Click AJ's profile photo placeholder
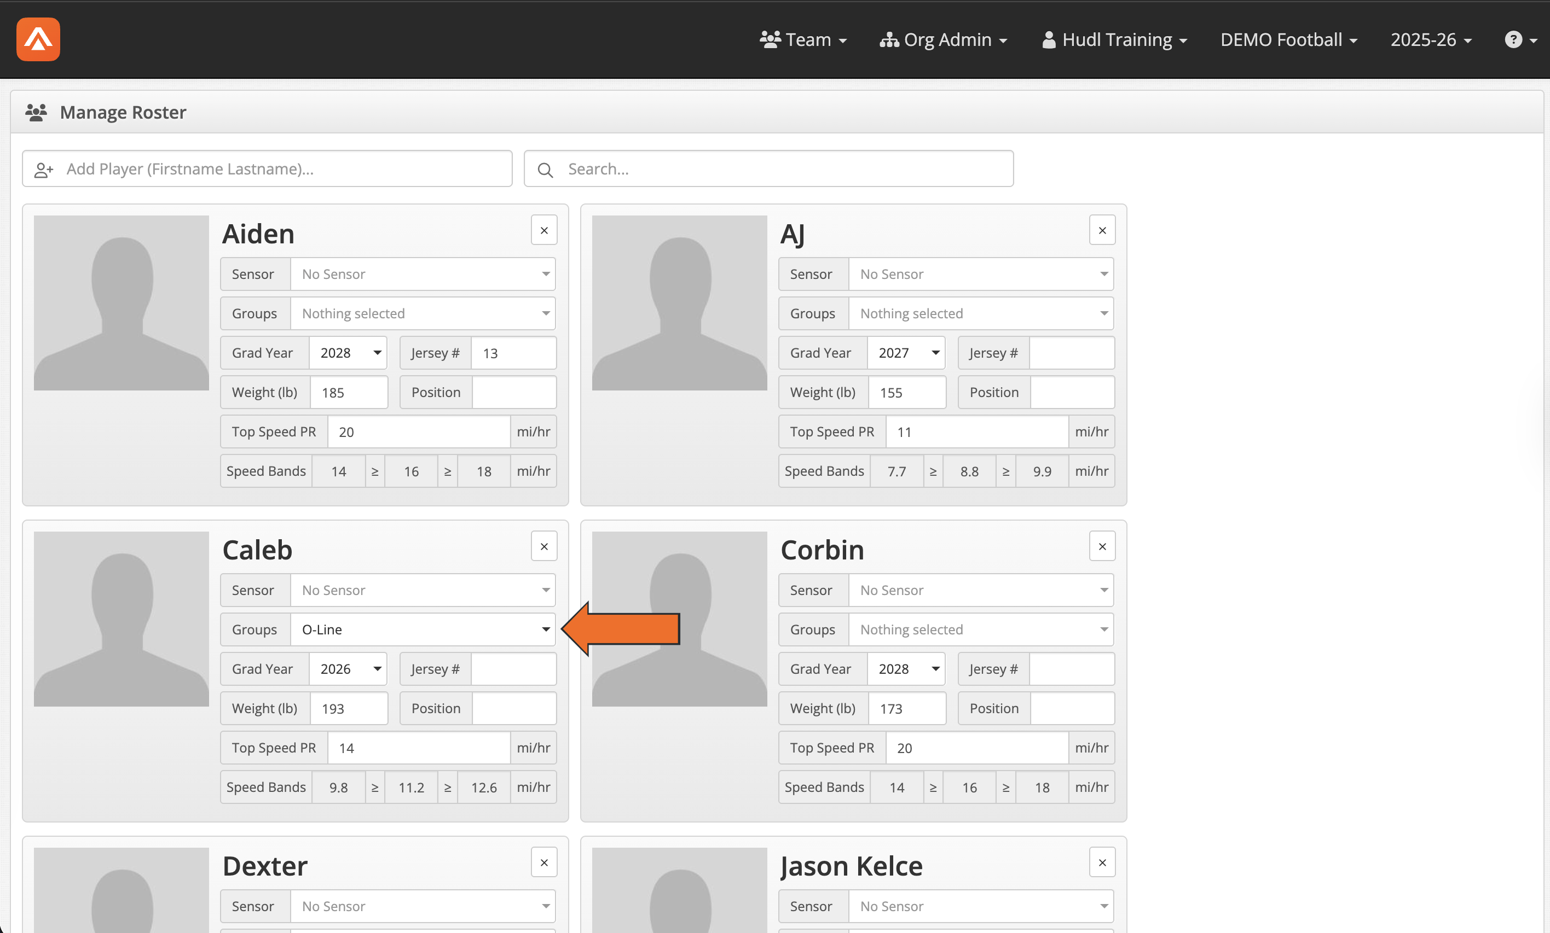This screenshot has width=1550, height=933. click(x=679, y=303)
